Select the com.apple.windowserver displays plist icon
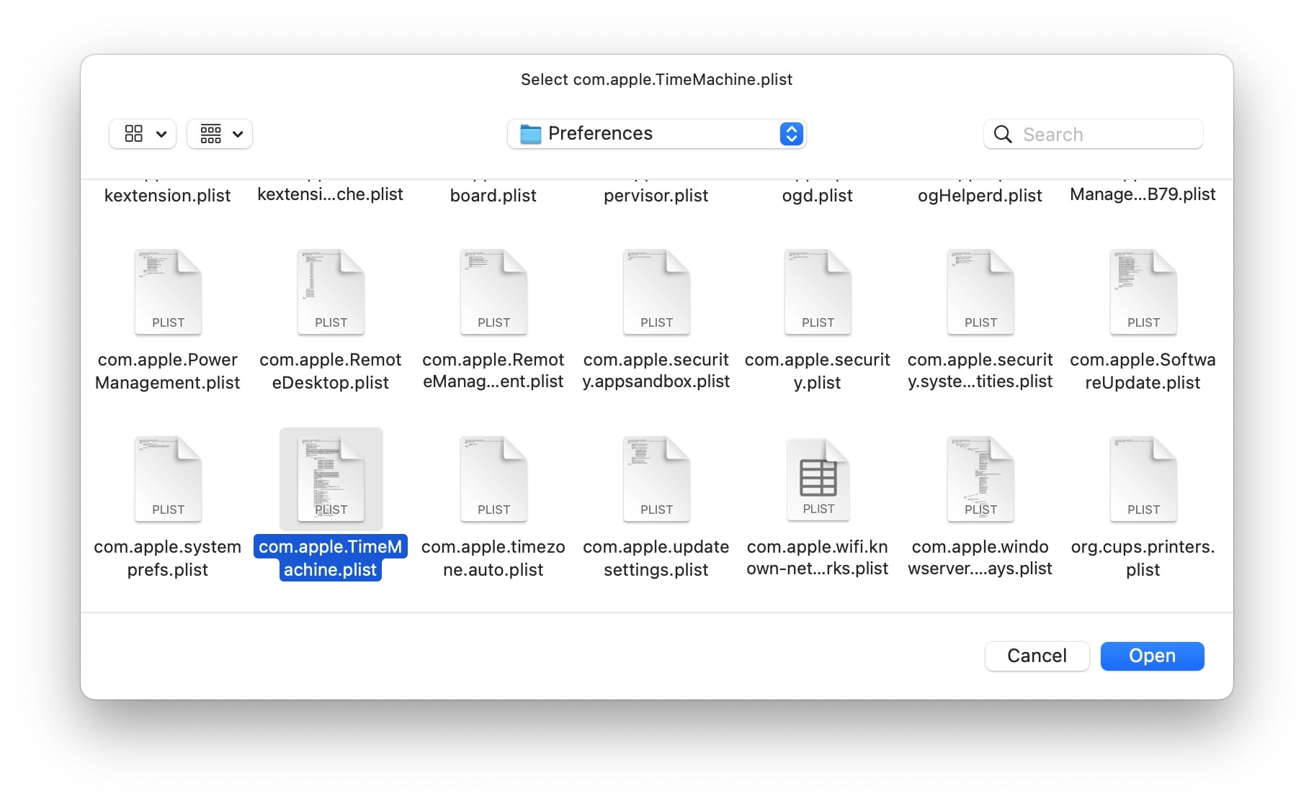Viewport: 1314px width, 806px height. tap(980, 479)
